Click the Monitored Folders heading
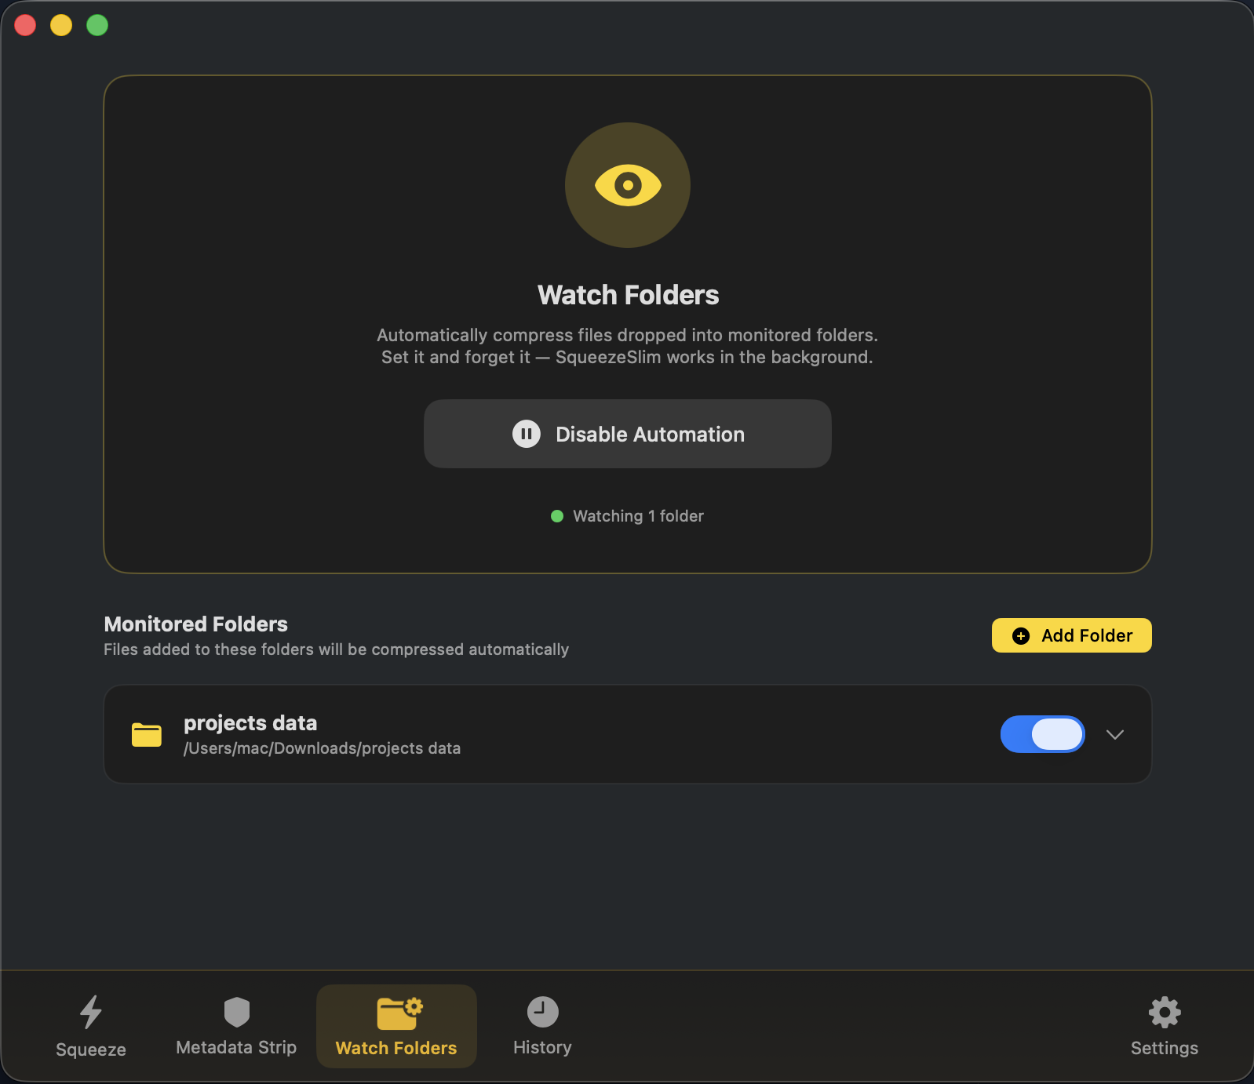This screenshot has height=1084, width=1254. 196,624
